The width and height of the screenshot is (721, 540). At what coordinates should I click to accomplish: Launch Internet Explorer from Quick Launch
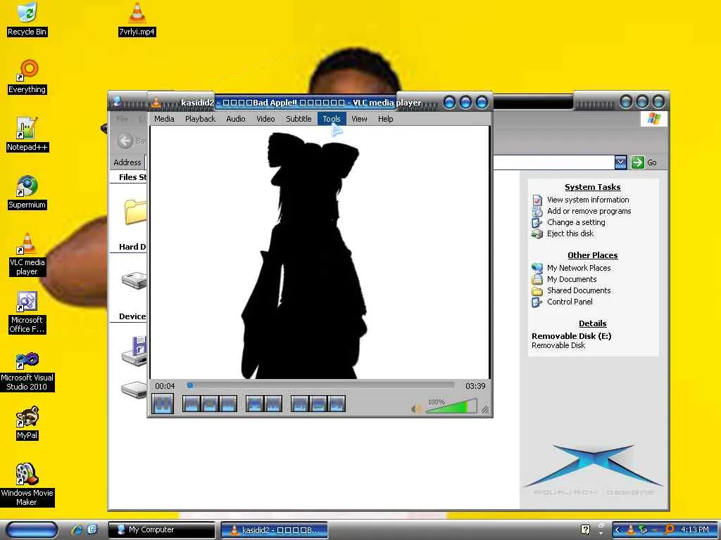pos(76,530)
